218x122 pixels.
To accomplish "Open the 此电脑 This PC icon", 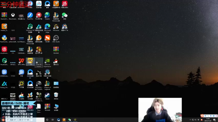I will [x=56, y=107].
